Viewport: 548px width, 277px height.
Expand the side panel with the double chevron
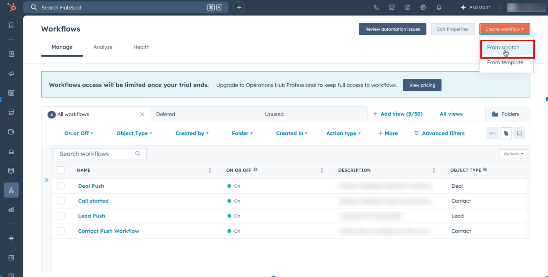tap(46, 180)
